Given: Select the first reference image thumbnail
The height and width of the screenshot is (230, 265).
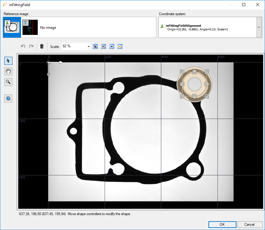Looking at the screenshot, I should click(12, 27).
